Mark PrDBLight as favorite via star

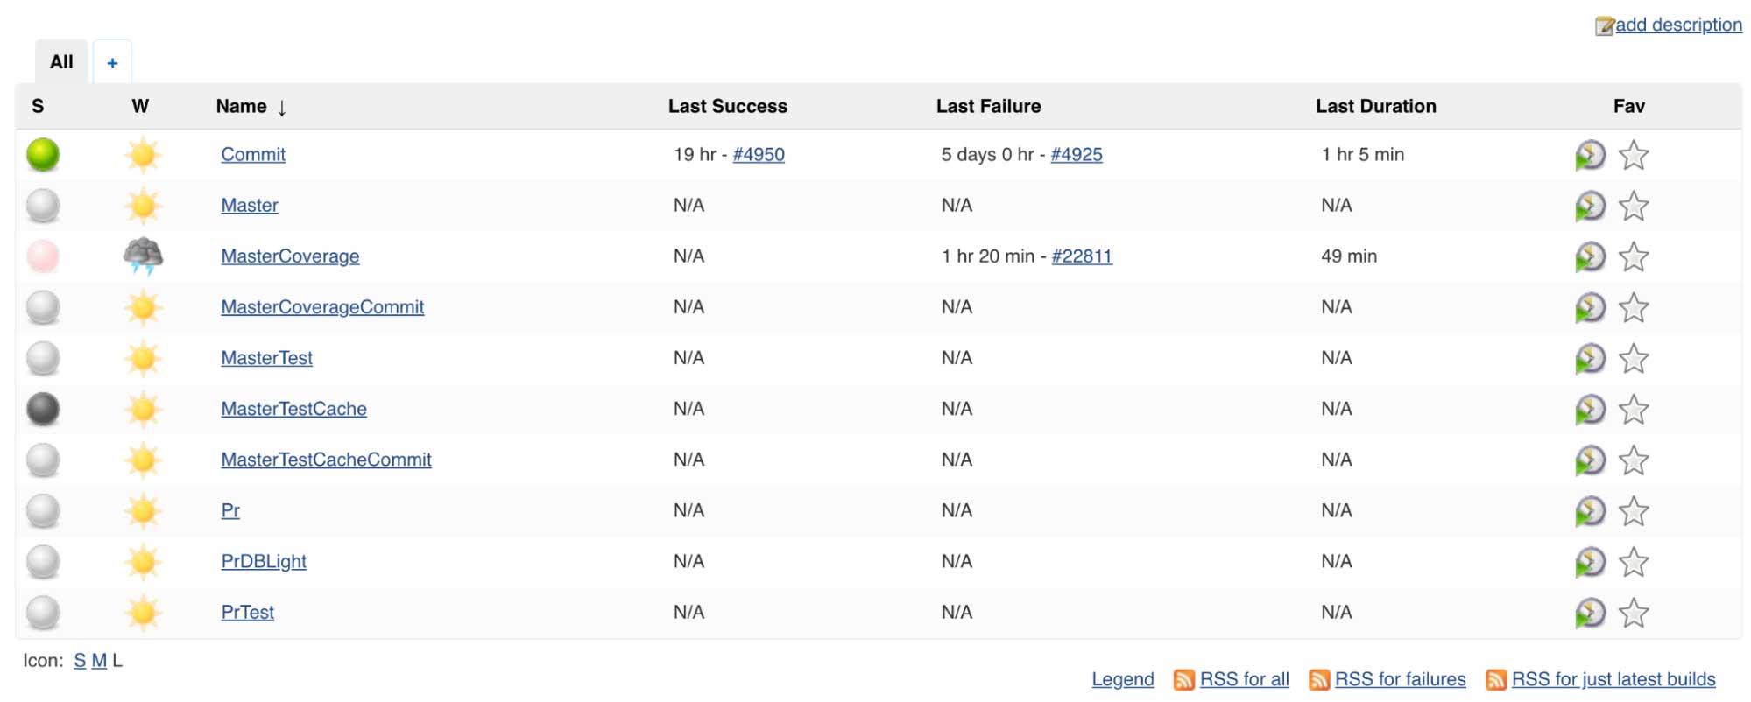[x=1633, y=562]
